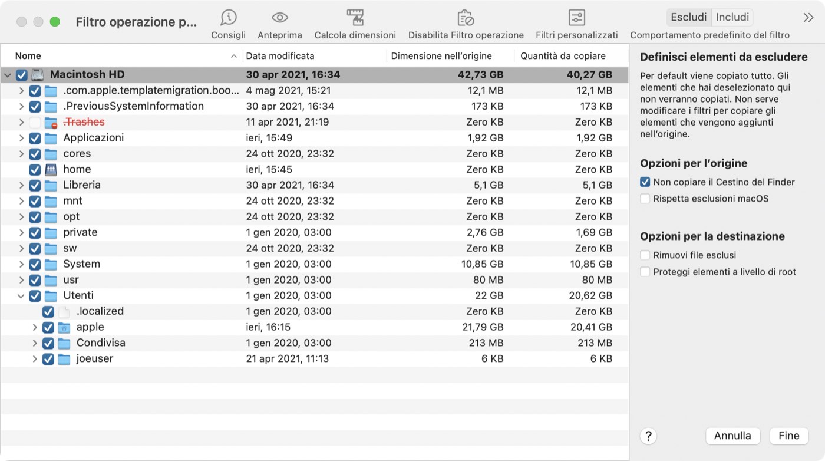Image resolution: width=825 pixels, height=461 pixels.
Task: Uncheck the Applicazioni checkbox
Action: [x=35, y=138]
